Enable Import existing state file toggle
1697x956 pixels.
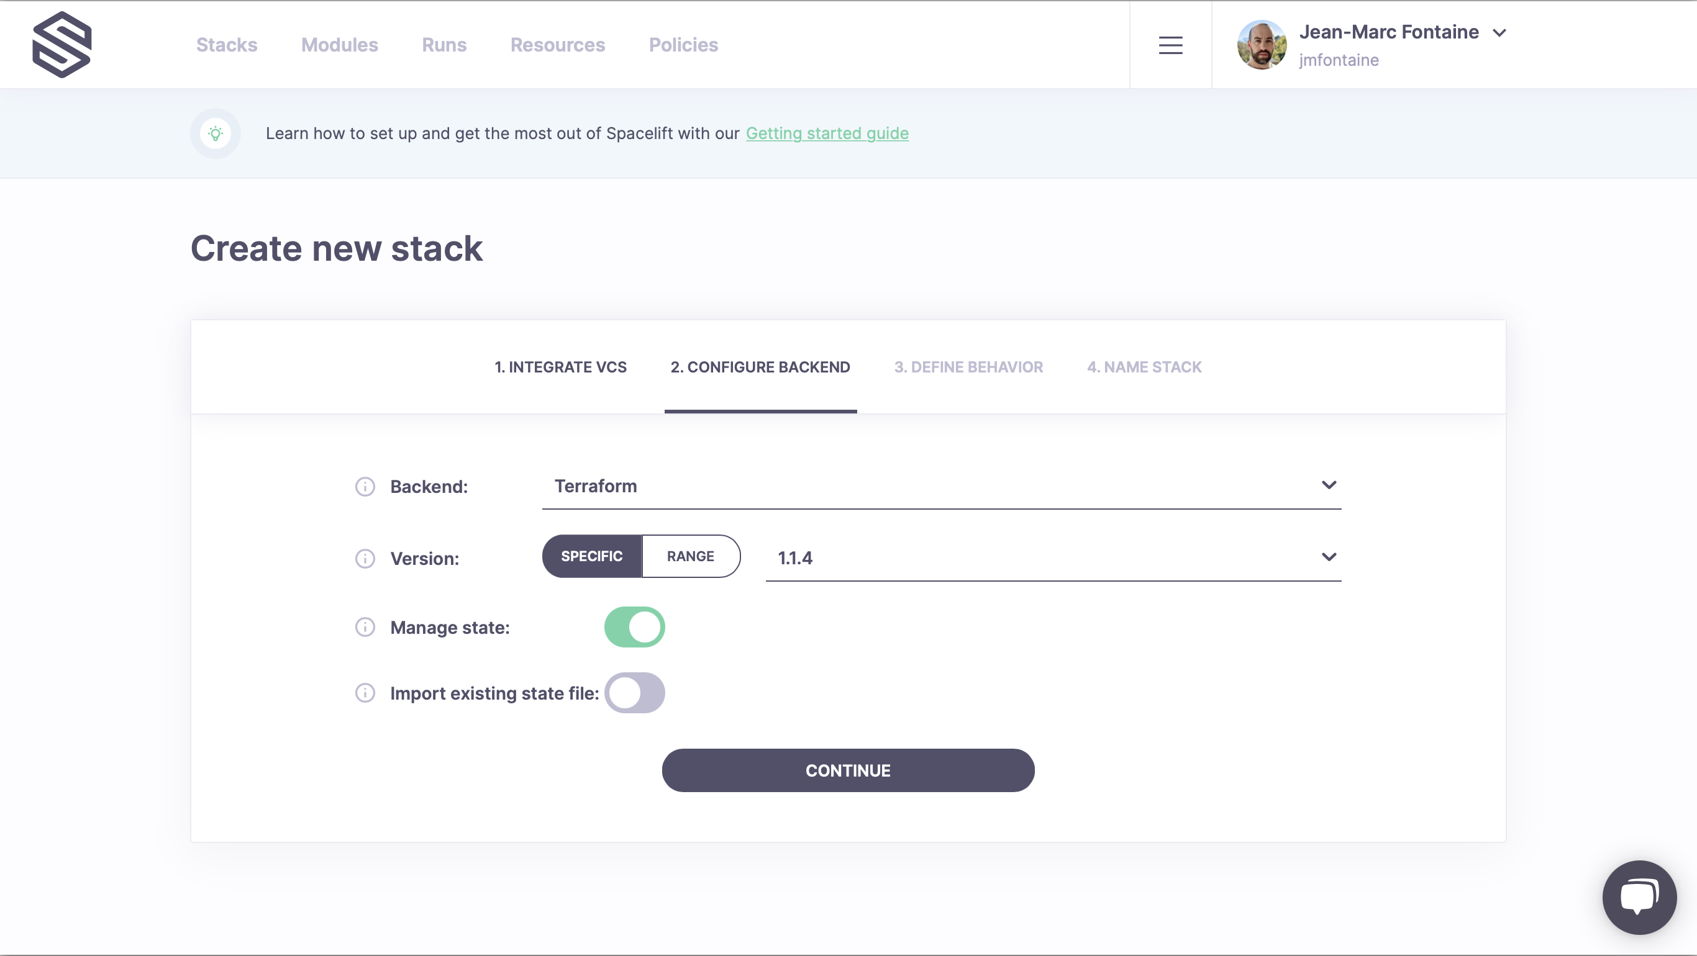pyautogui.click(x=634, y=693)
